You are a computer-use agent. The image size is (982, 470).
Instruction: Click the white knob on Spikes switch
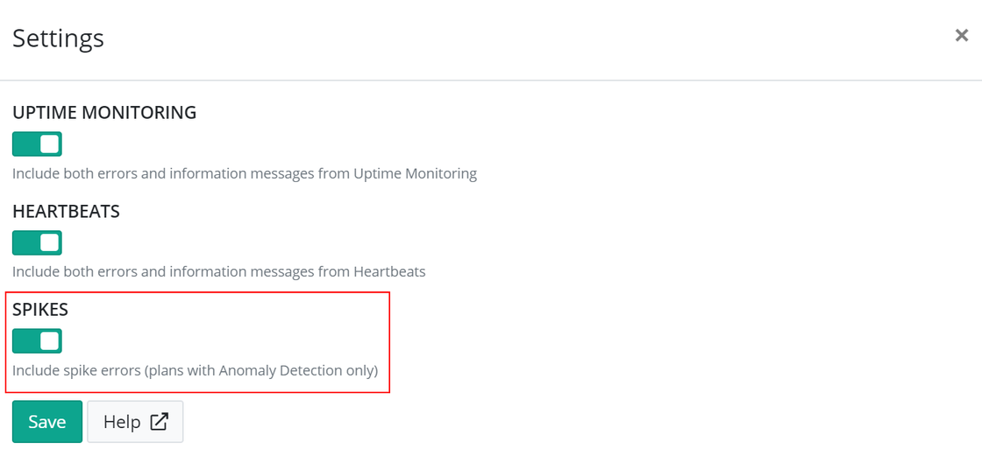(49, 340)
